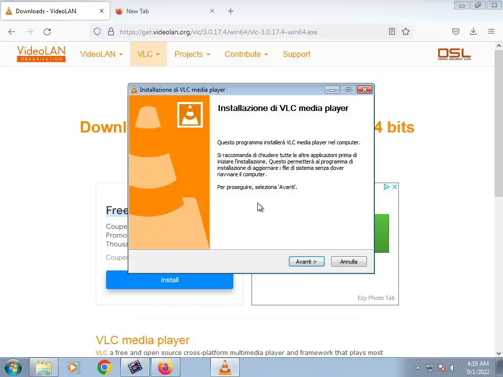Click Firefox icon in taskbar
Viewport: 503px width, 377px height.
[x=165, y=367]
